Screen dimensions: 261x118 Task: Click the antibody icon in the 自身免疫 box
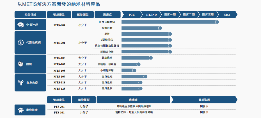pyautogui.click(x=20, y=82)
